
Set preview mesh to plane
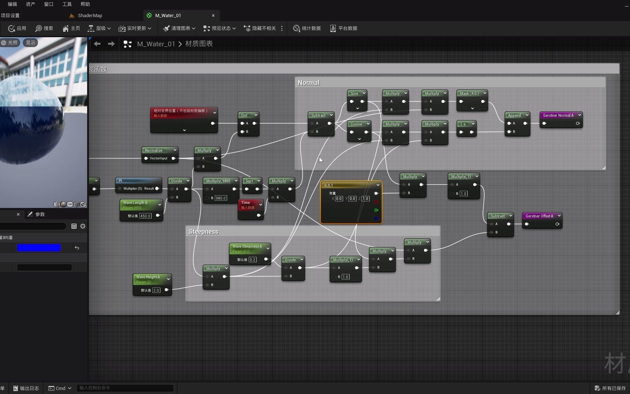tap(70, 204)
